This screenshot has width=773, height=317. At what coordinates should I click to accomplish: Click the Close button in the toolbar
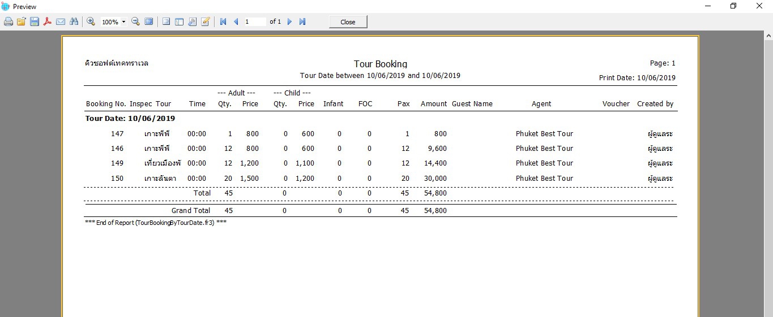(x=348, y=22)
